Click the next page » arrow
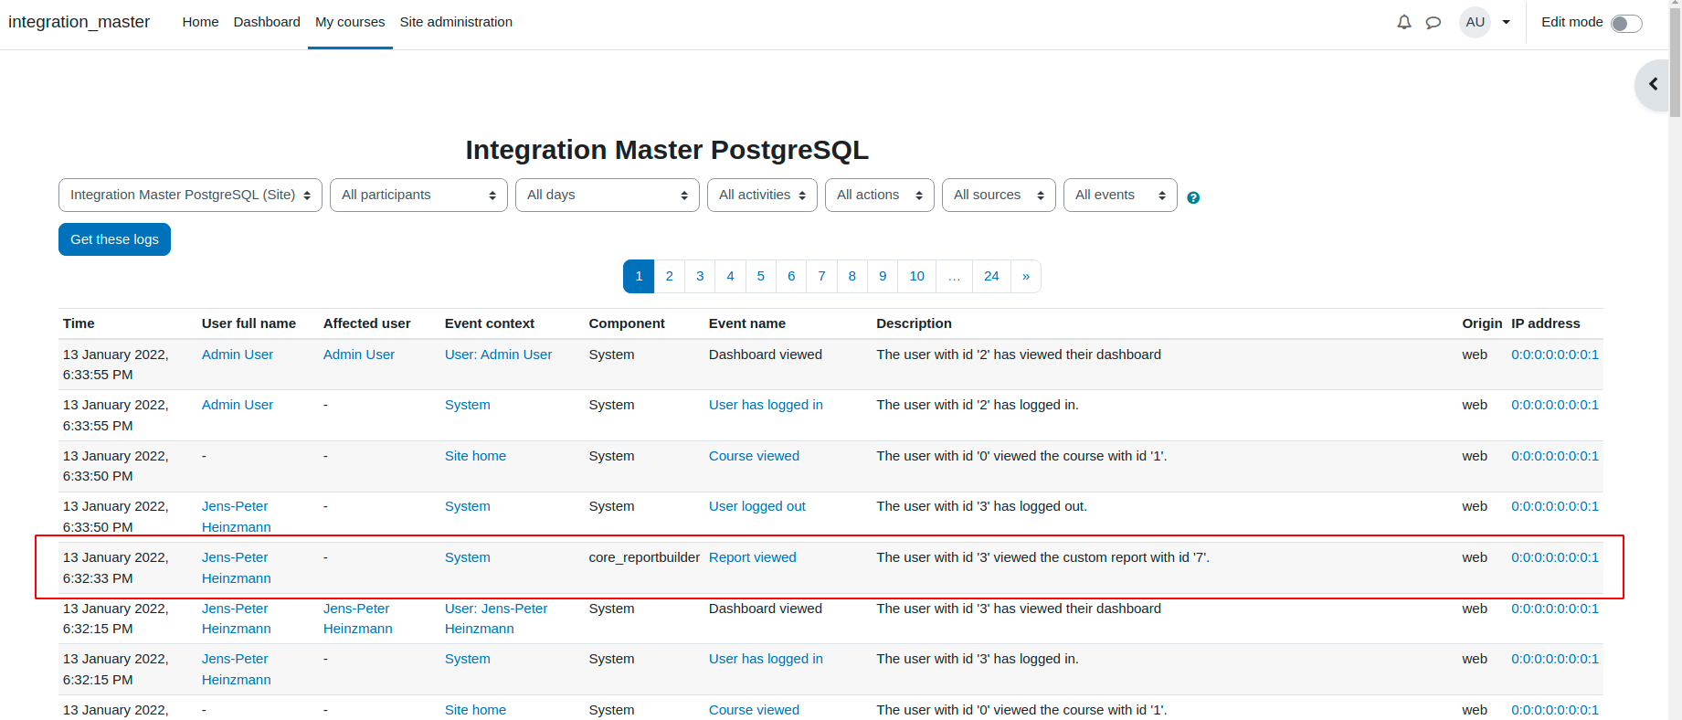The image size is (1682, 720). (1026, 276)
